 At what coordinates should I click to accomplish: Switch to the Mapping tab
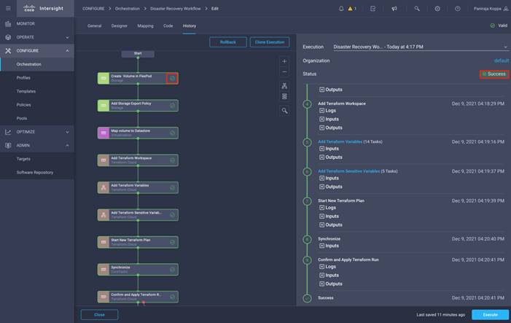[x=145, y=26]
